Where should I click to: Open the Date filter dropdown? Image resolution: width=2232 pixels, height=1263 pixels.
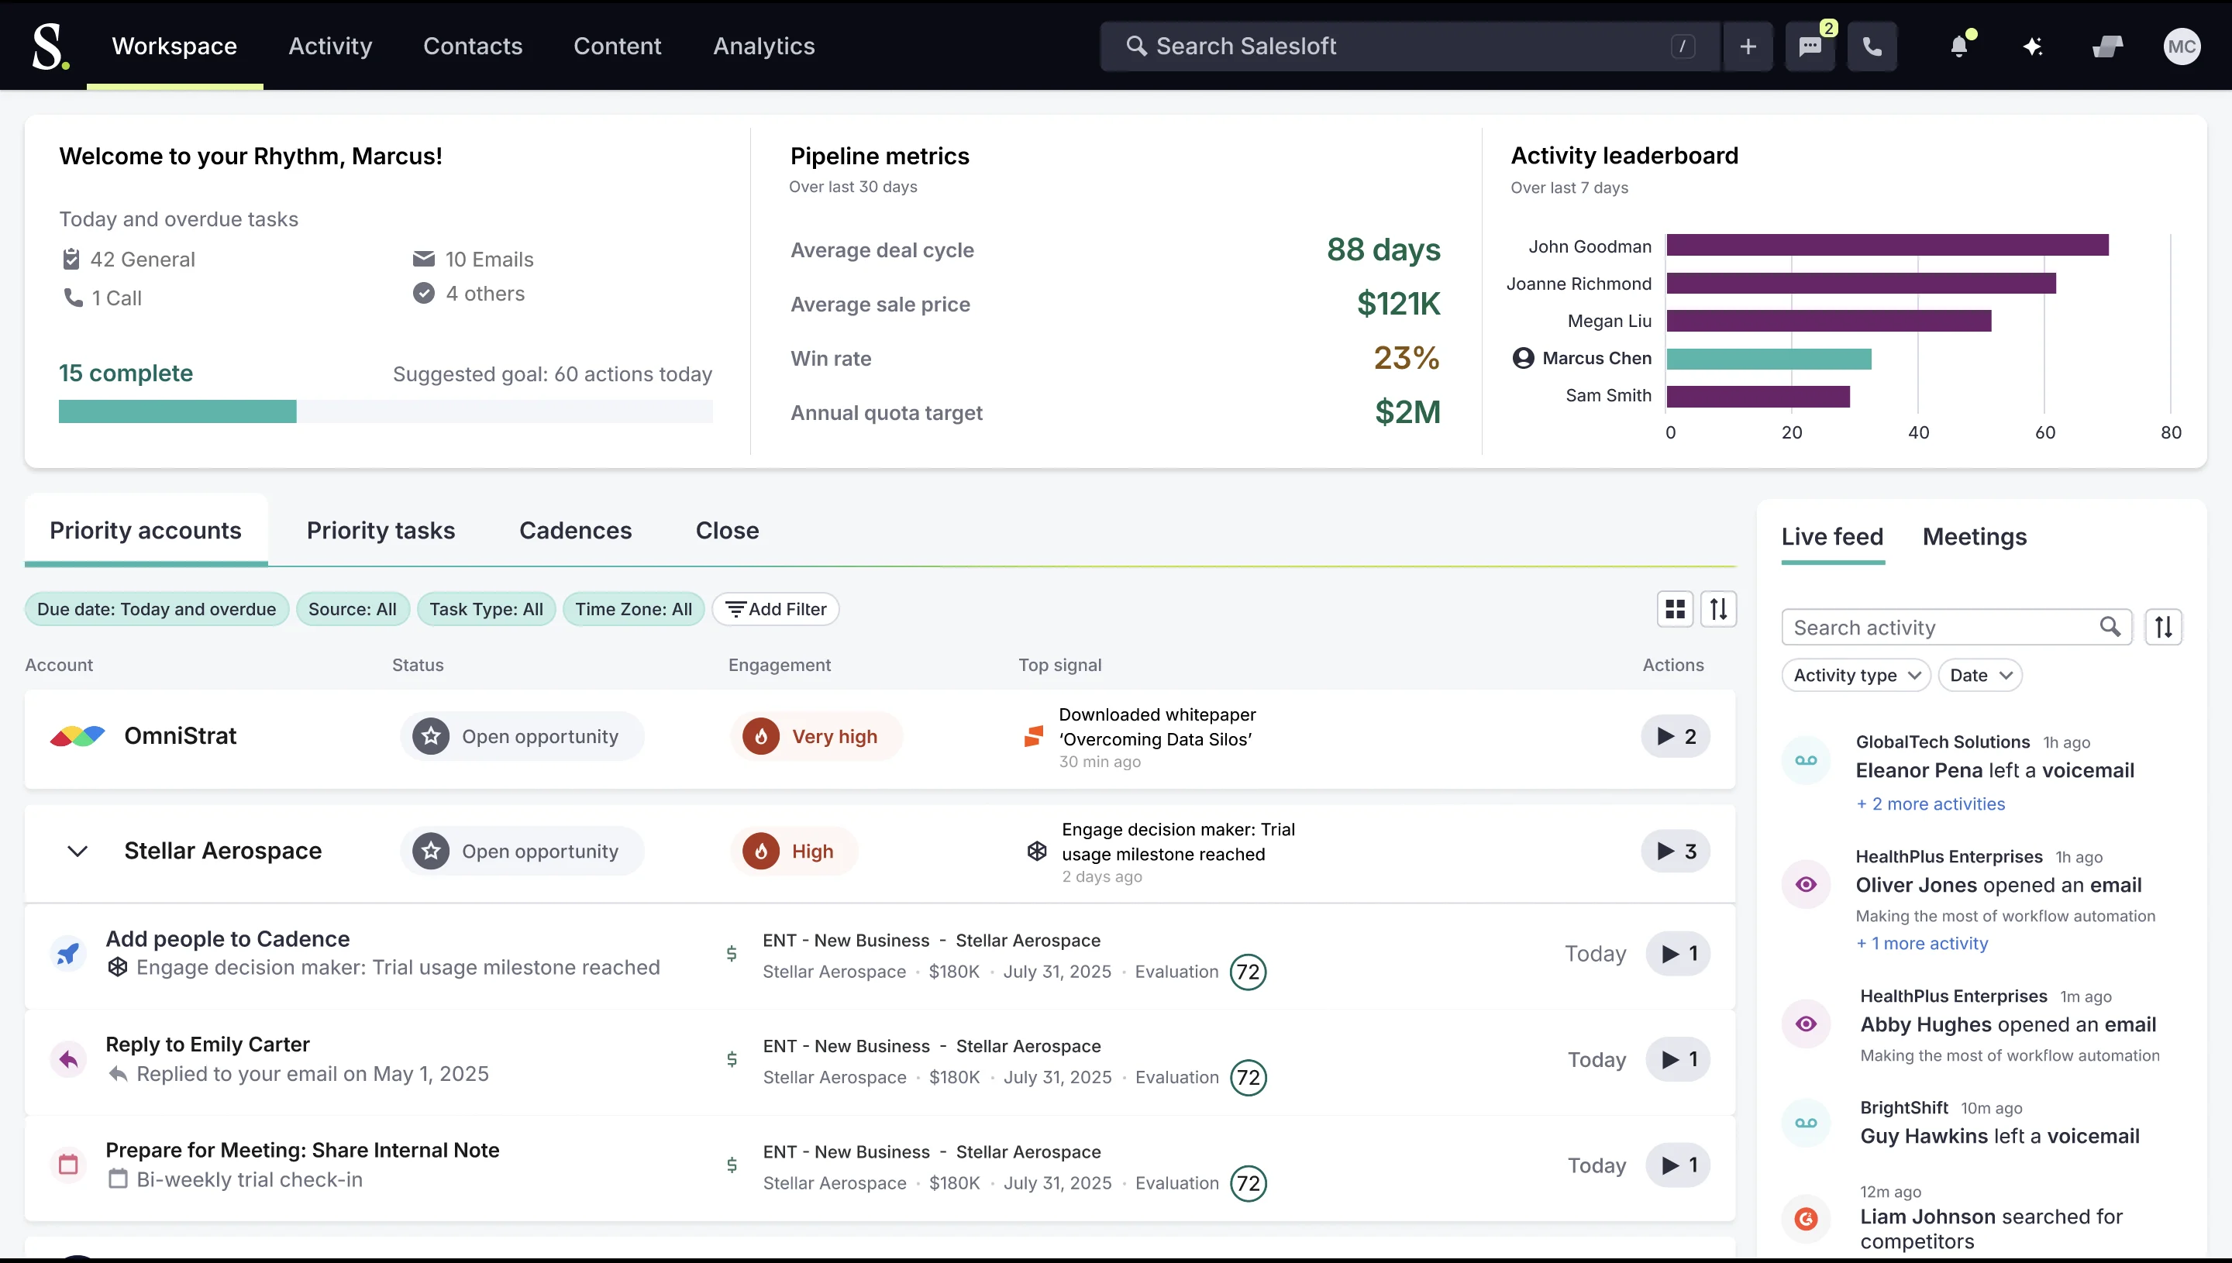(1980, 676)
